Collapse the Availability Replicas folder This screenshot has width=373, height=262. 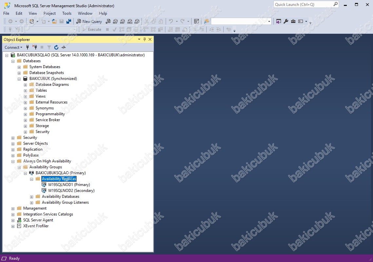click(31, 179)
